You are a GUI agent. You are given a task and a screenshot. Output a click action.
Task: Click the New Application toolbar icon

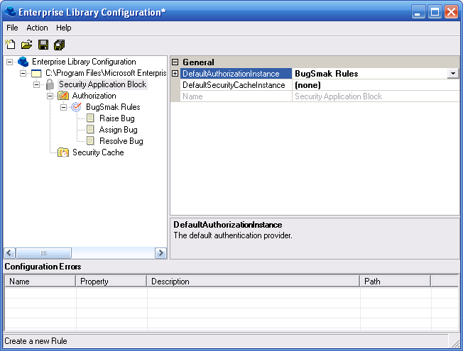(10, 45)
